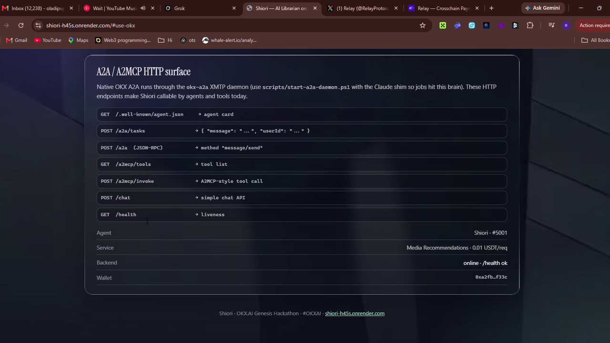Close the Inbox Gmail tab
Screen dimensions: 610x343
(x=71, y=8)
